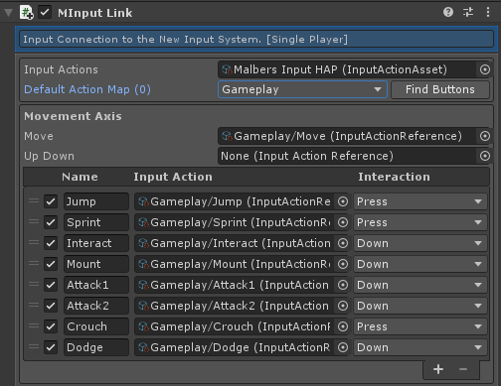Image resolution: width=501 pixels, height=386 pixels.
Task: Open Dodge interaction Down dropdown
Action: point(420,347)
